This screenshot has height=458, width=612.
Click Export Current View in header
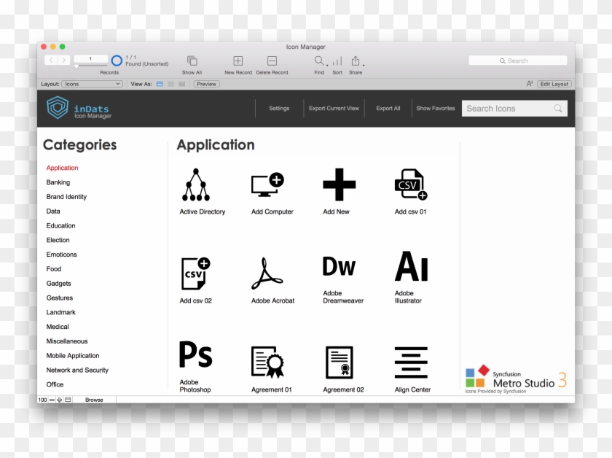(x=334, y=108)
